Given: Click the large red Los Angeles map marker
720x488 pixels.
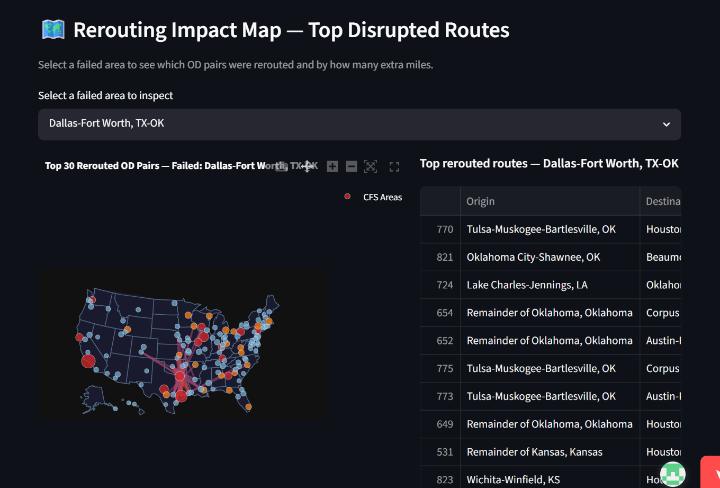Looking at the screenshot, I should pos(88,361).
